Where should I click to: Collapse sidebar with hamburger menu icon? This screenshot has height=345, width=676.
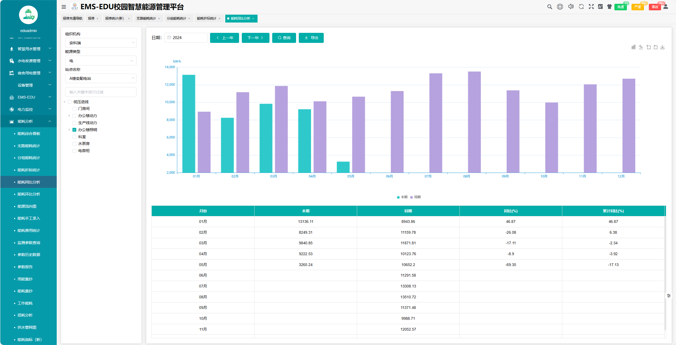pos(64,7)
